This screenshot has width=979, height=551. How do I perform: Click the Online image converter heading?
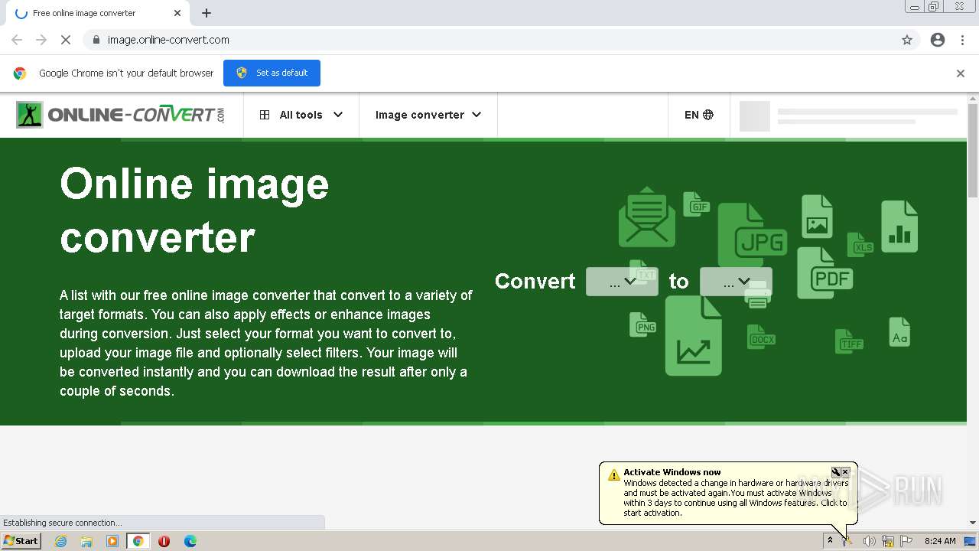click(x=194, y=210)
